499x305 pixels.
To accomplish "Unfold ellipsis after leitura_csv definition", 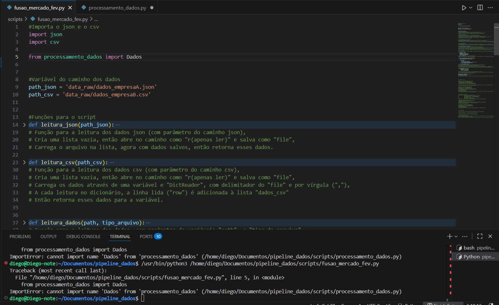I will point(112,163).
